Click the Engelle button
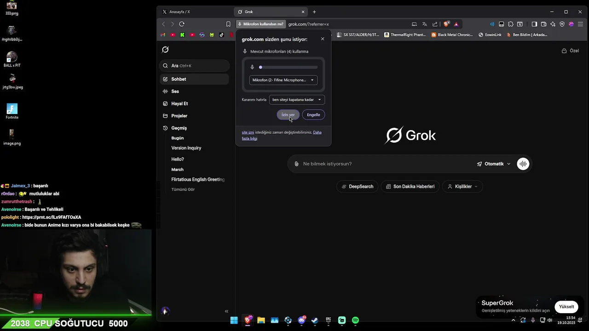Screen dimensions: 589x331 pyautogui.click(x=313, y=114)
